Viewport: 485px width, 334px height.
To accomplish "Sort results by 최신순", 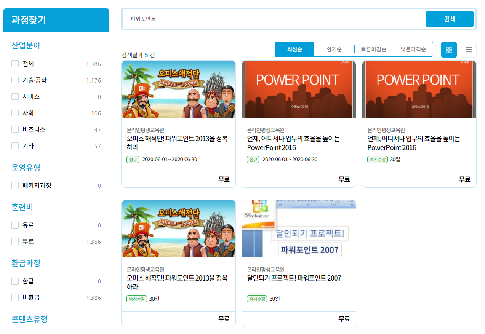I will coord(294,50).
